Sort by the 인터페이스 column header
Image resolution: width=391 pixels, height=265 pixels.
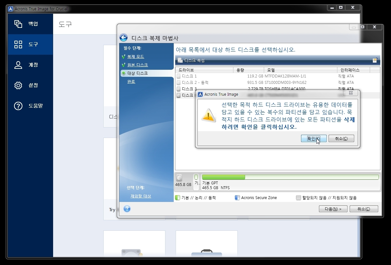click(x=353, y=70)
